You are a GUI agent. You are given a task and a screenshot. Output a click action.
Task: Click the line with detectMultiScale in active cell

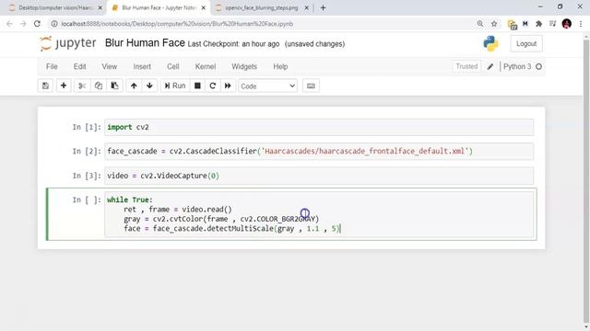coord(231,229)
